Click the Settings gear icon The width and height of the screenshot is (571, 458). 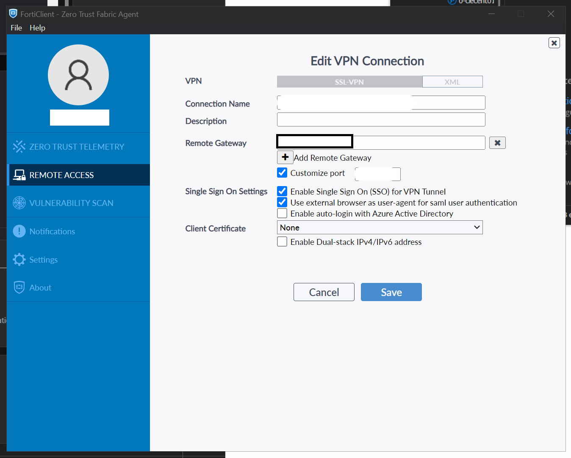tap(19, 260)
